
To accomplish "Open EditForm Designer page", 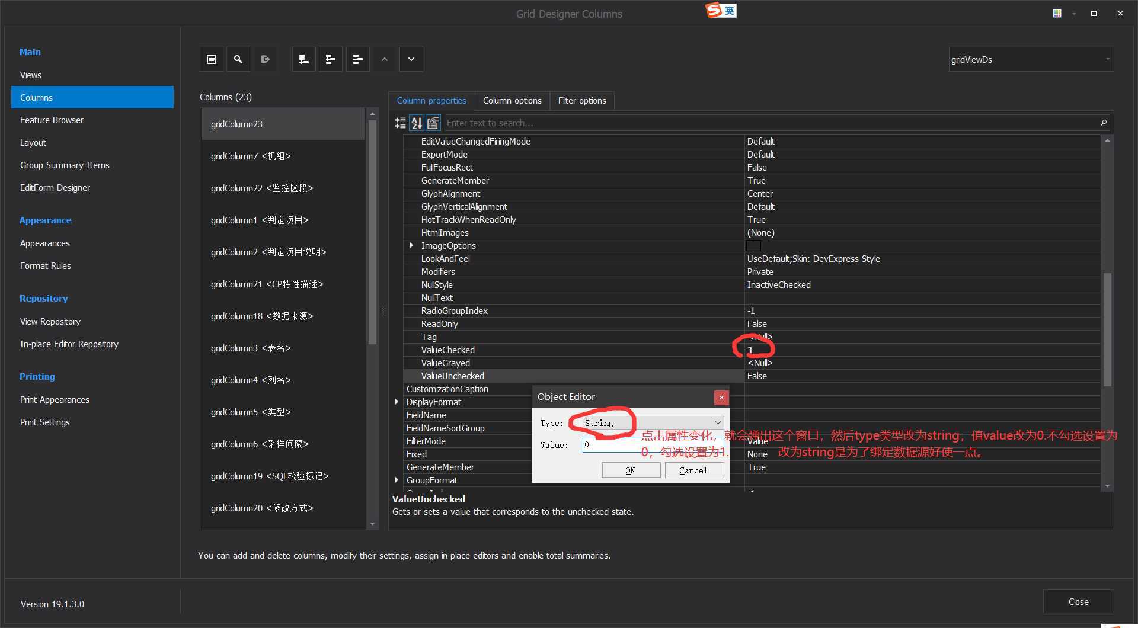I will pyautogui.click(x=92, y=188).
